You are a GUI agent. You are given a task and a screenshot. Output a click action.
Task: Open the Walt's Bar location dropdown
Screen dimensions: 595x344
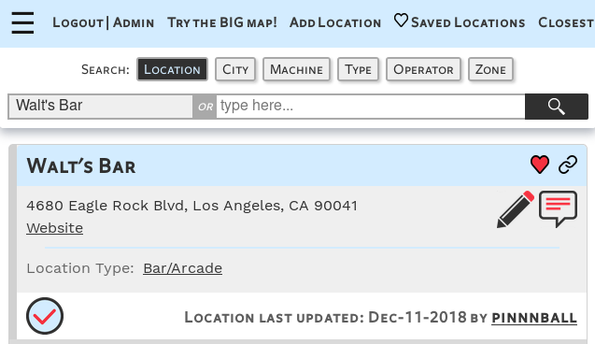click(x=101, y=107)
